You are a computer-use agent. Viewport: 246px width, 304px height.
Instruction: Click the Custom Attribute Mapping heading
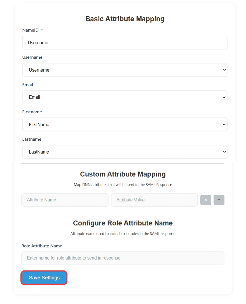pyautogui.click(x=123, y=174)
